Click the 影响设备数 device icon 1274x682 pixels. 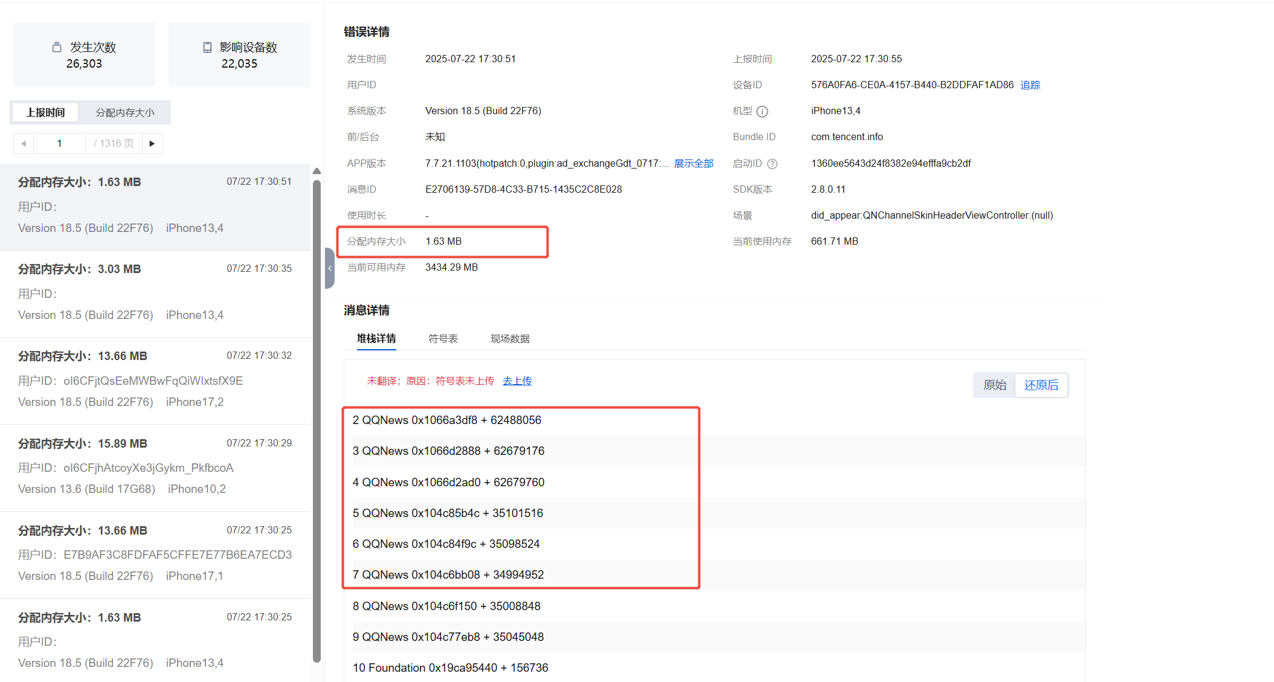pyautogui.click(x=207, y=47)
